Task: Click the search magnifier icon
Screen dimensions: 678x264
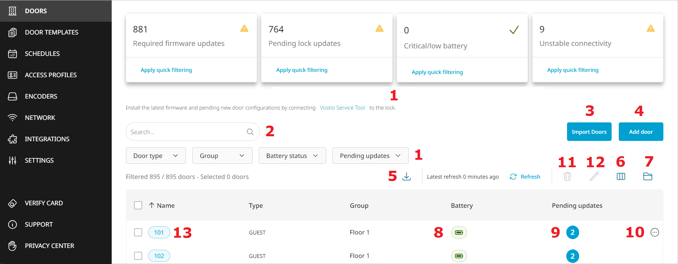Action: (x=250, y=132)
